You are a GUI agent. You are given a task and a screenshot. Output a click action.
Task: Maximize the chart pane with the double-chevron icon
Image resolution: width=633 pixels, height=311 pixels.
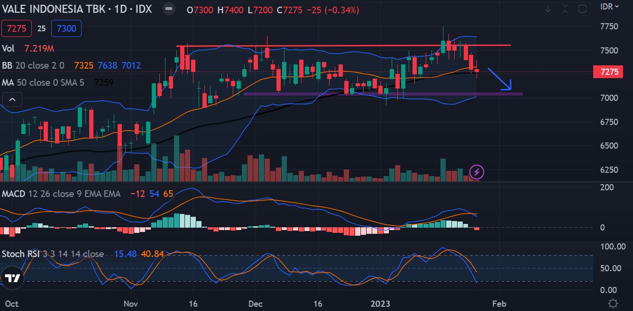[565, 9]
